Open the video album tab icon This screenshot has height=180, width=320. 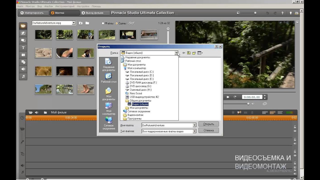pos(23,26)
